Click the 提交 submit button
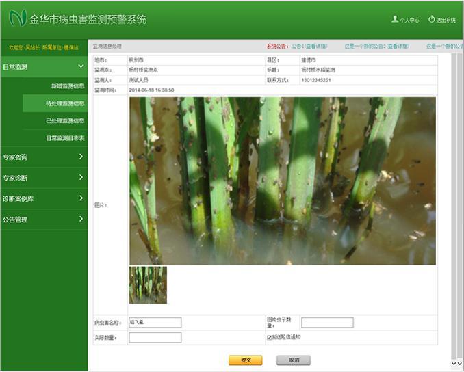Viewport: 464px width, 372px height. pyautogui.click(x=245, y=360)
